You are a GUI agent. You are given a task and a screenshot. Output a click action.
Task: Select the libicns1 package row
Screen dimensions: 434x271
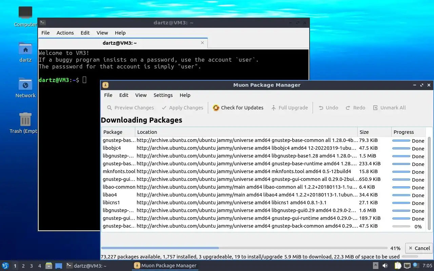tap(264, 203)
